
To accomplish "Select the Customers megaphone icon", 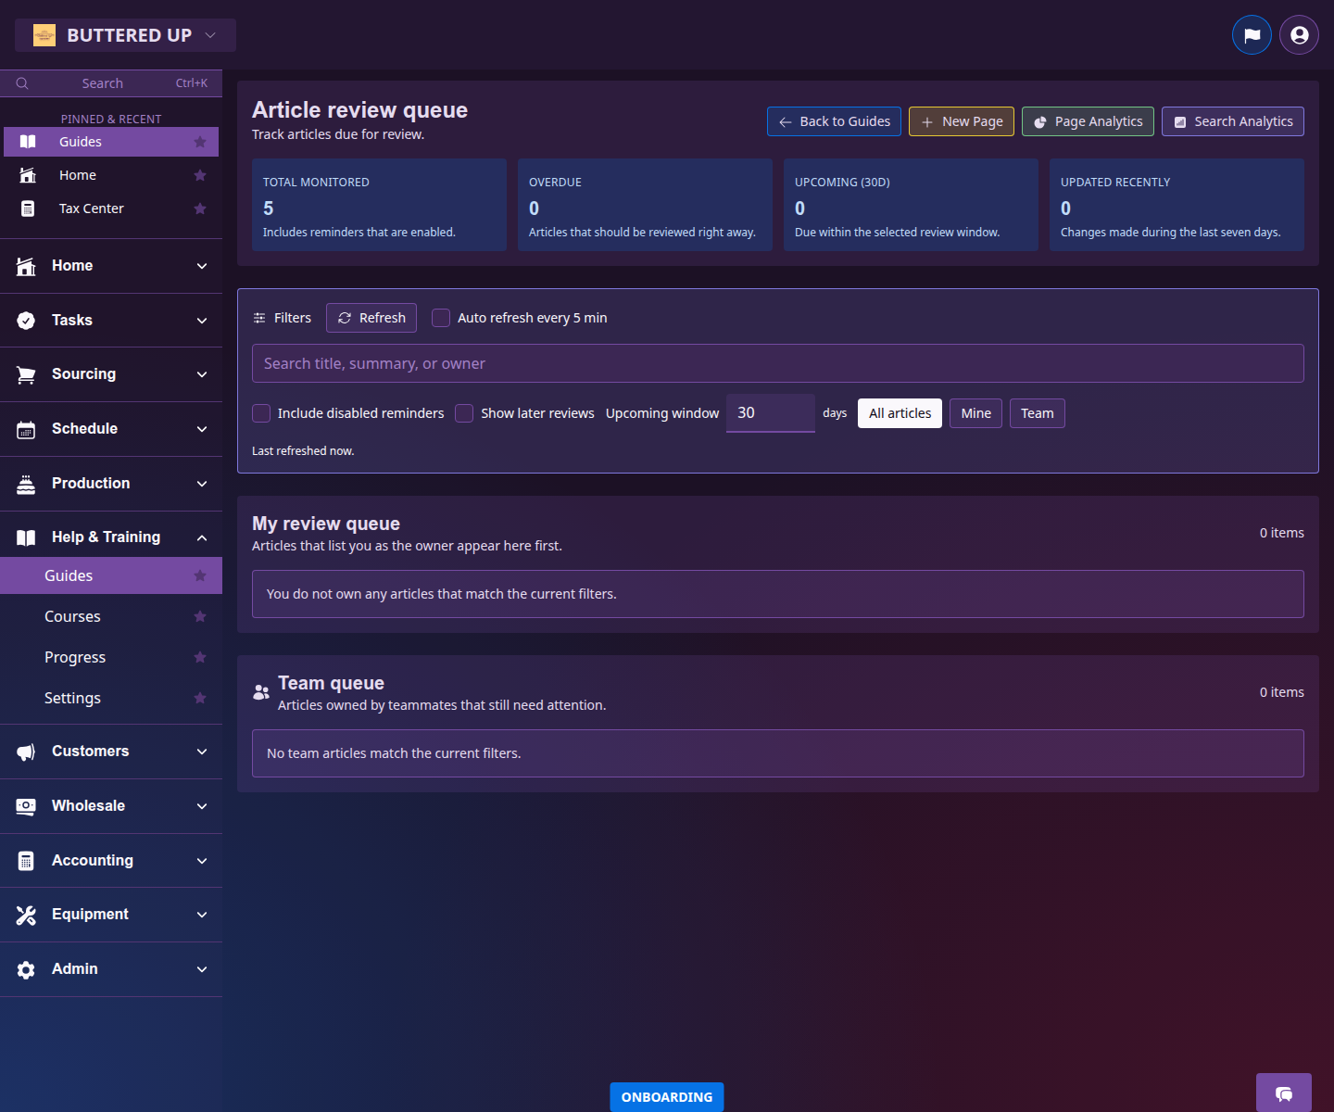I will (x=26, y=752).
